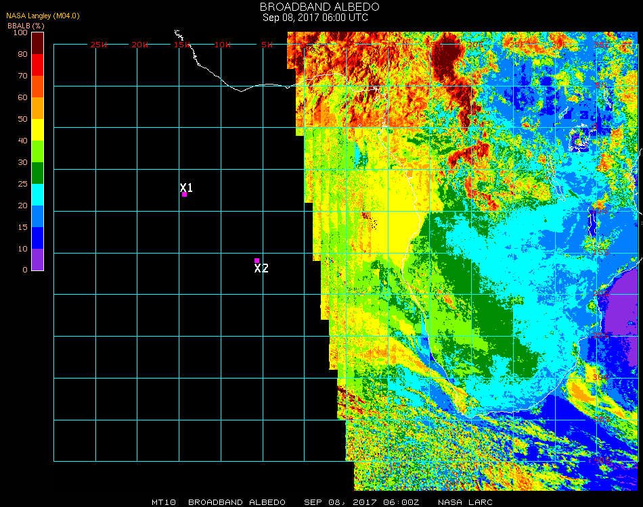Screen dimensions: 643x507
Task: Click the 100 value on legend scale
Action: [20, 32]
